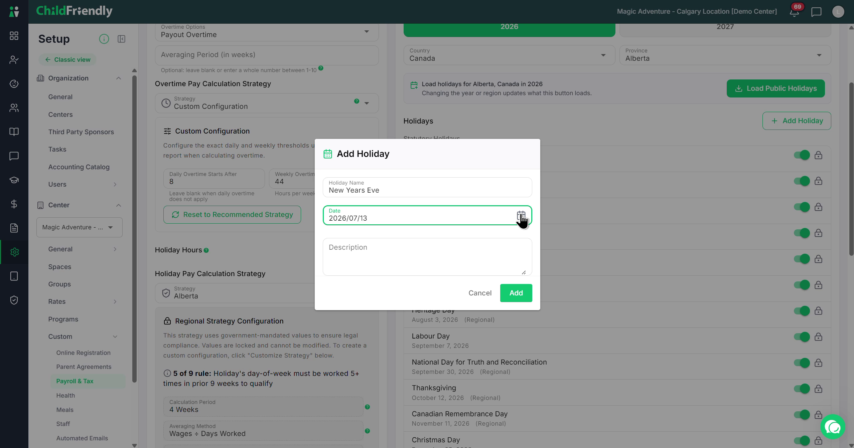Toggle the Thanksgiving holiday switch
This screenshot has width=854, height=448.
(x=802, y=389)
